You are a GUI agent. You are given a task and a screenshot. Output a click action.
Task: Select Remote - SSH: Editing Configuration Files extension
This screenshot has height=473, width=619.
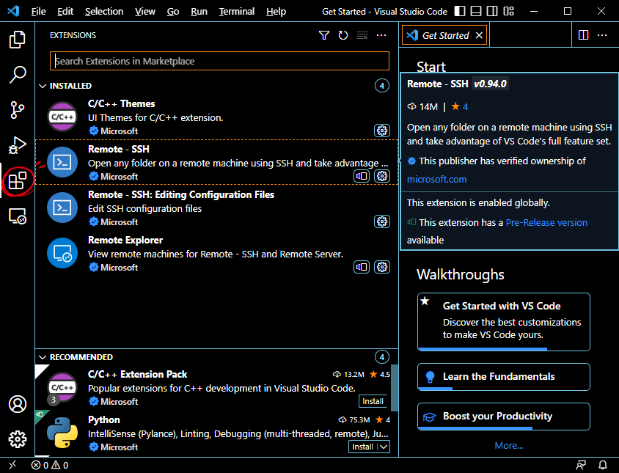click(216, 208)
